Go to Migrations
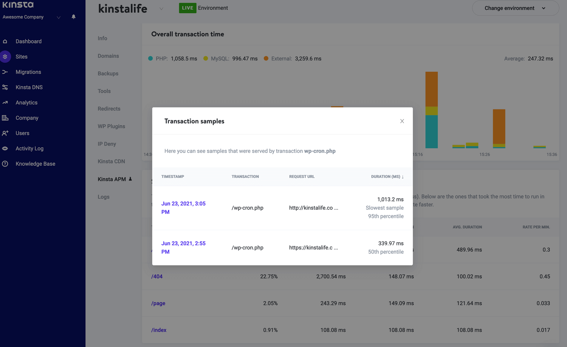Viewport: 567px width, 347px height. [28, 72]
